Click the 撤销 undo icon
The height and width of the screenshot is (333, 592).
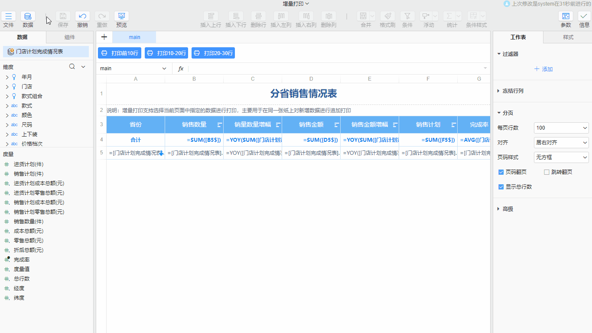(x=82, y=16)
